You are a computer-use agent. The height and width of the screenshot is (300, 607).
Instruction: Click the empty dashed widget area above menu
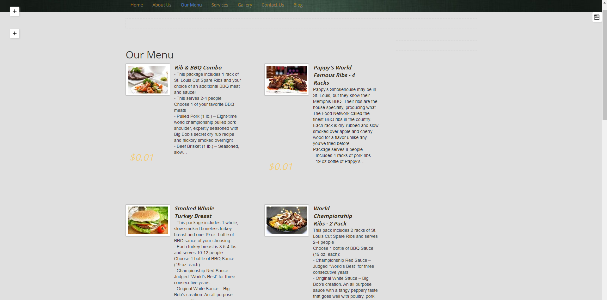click(x=301, y=23)
